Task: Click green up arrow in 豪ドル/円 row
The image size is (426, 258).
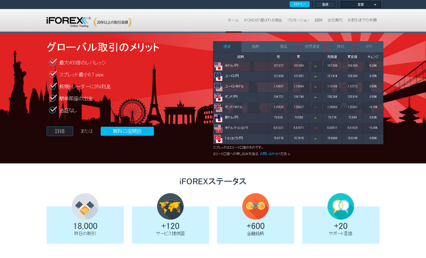Action: (x=316, y=118)
